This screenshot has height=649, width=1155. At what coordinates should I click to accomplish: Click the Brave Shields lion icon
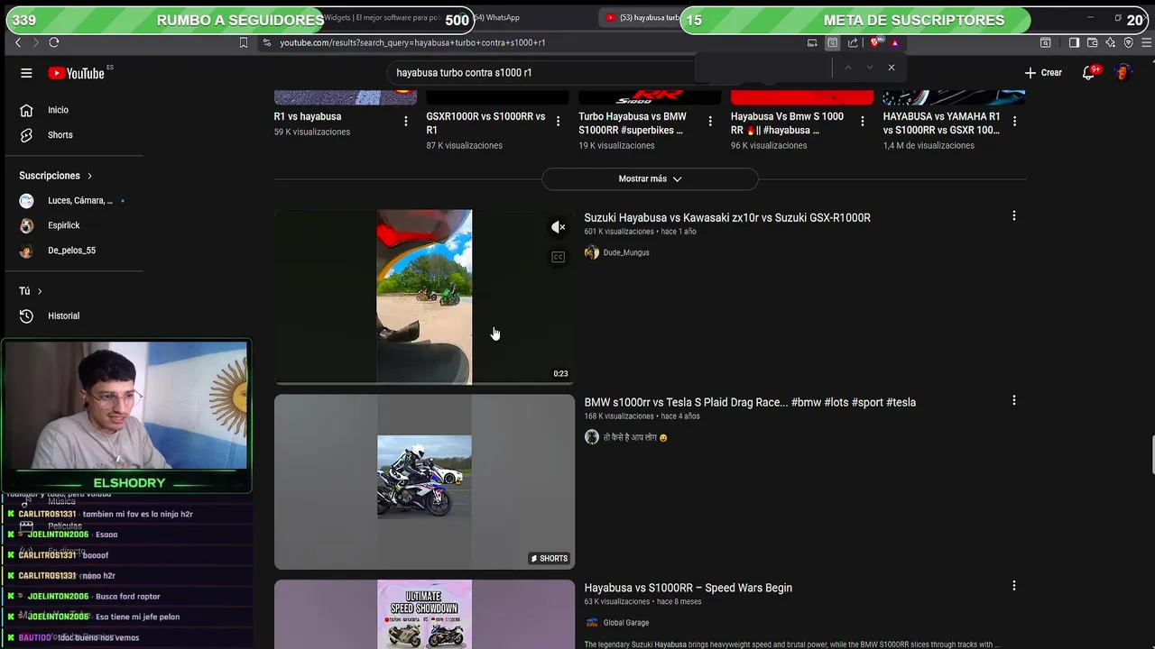point(874,42)
